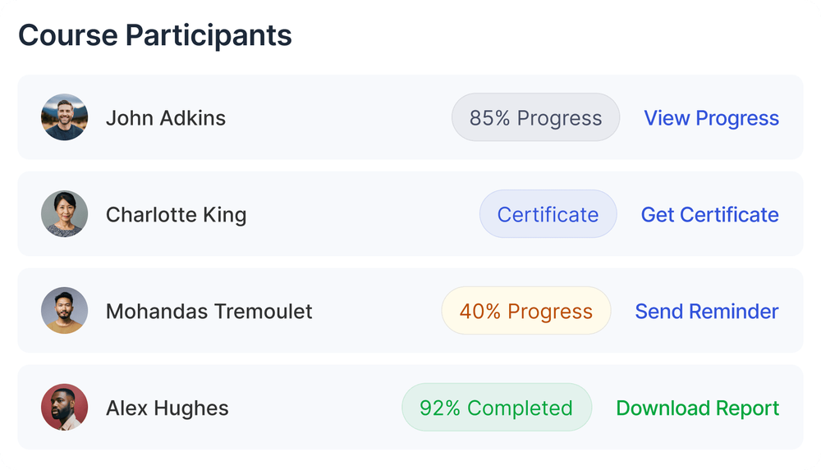
Task: Click John Adkins' profile avatar
Action: click(x=64, y=117)
